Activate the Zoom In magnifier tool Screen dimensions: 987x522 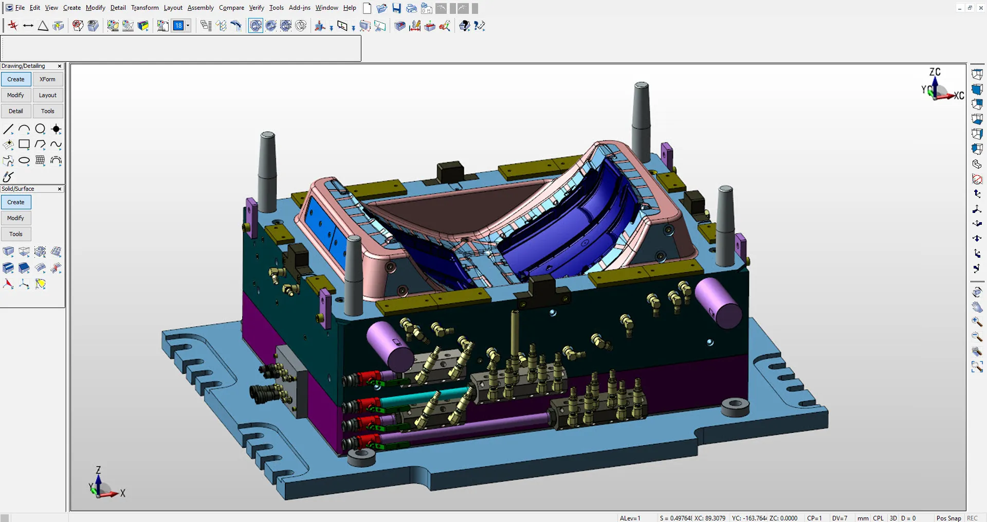(x=977, y=322)
